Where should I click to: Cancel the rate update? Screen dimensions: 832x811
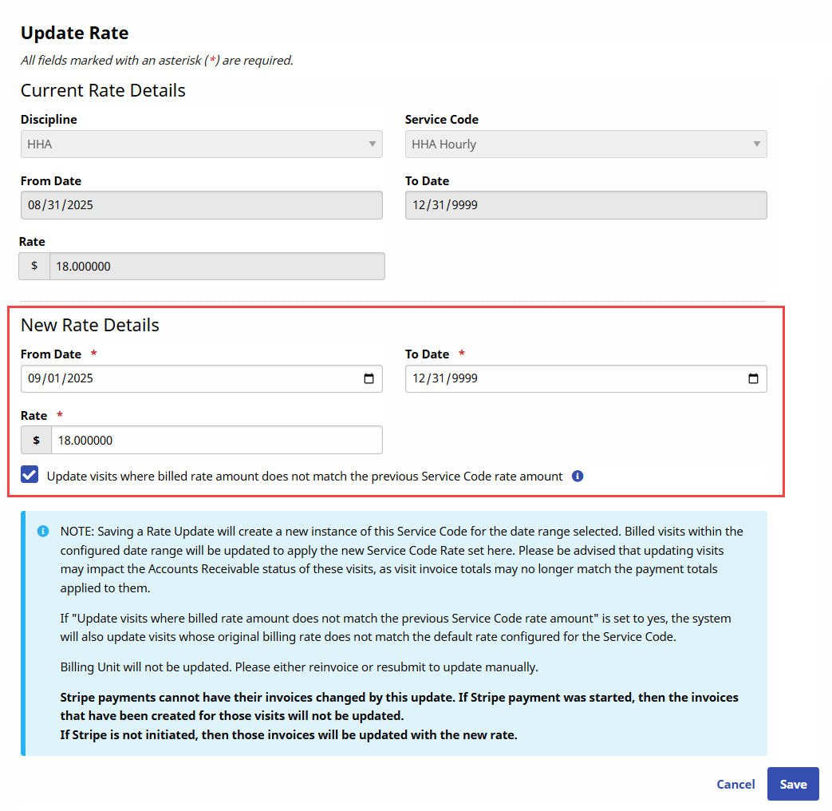click(x=735, y=784)
